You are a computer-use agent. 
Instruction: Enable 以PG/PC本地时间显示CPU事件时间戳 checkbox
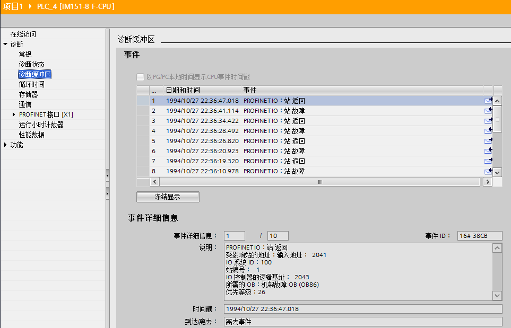coord(140,76)
